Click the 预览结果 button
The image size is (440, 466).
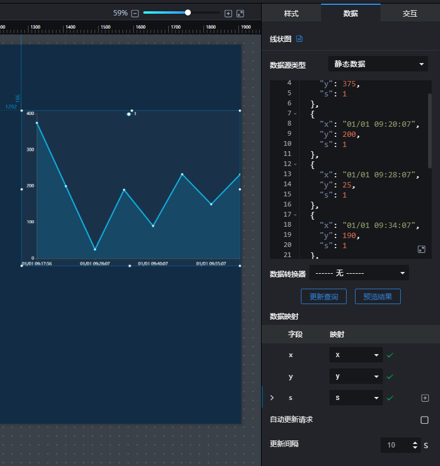[378, 296]
